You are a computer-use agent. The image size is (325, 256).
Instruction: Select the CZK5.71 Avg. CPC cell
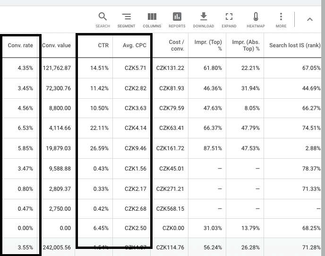coord(136,68)
